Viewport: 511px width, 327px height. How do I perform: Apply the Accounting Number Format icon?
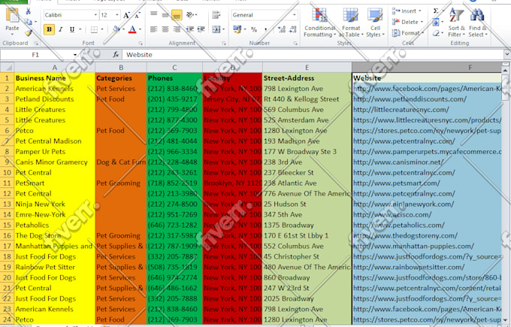[237, 29]
